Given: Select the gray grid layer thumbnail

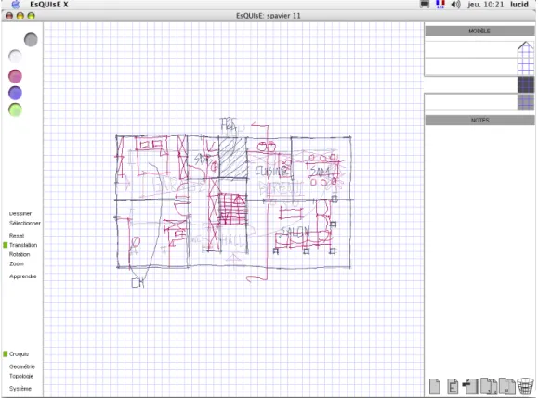Looking at the screenshot, I should 526,102.
